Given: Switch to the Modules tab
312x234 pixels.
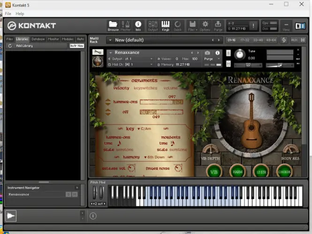Looking at the screenshot, I should [x=68, y=39].
